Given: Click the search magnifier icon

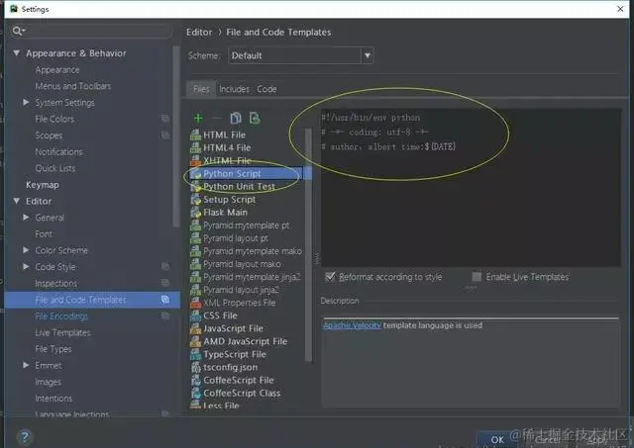Looking at the screenshot, I should point(18,31).
